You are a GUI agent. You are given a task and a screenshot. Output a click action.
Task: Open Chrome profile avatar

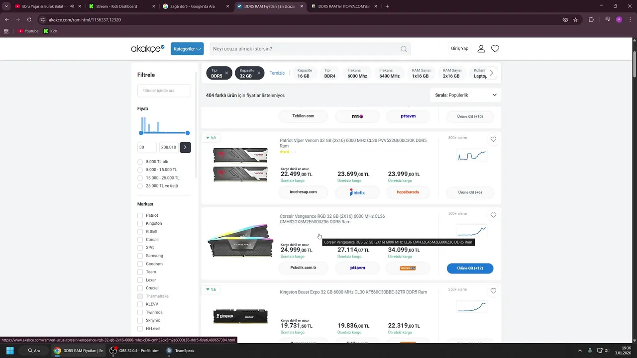[619, 19]
